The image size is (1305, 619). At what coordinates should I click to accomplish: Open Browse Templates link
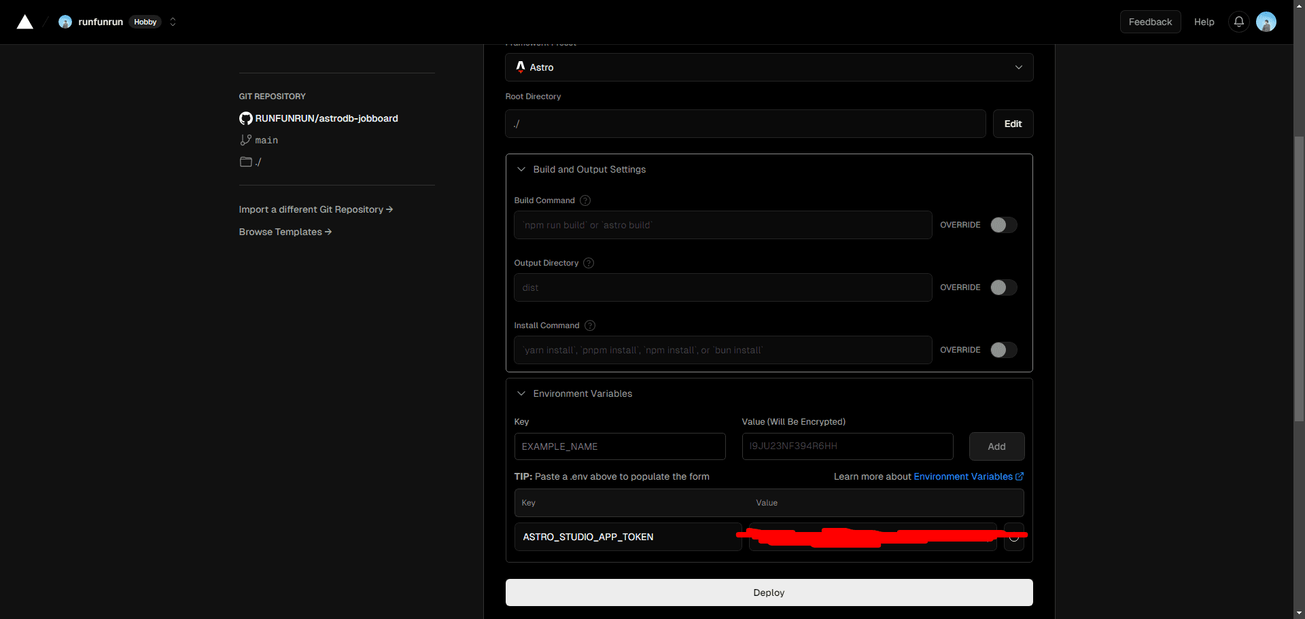(285, 232)
